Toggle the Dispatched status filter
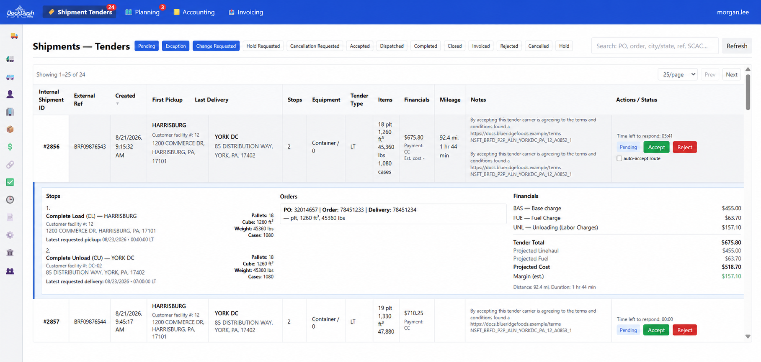 (x=392, y=46)
